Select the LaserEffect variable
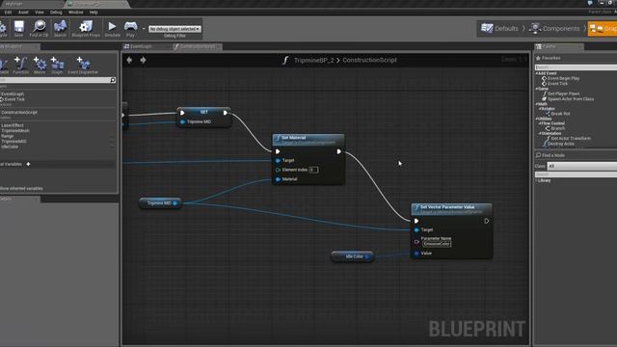Viewport: 617px width, 347px height. [x=13, y=125]
